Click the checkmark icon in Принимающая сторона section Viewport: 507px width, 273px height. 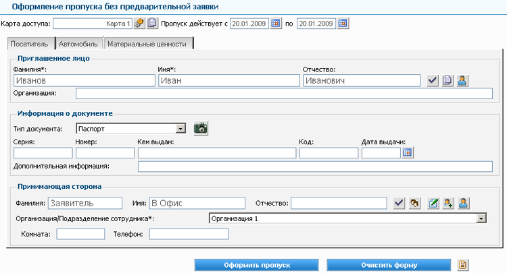[x=399, y=203]
